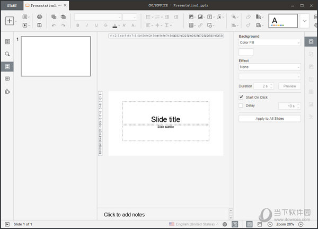Image resolution: width=318 pixels, height=229 pixels.
Task: Open the font name combo box
Action: (98, 17)
